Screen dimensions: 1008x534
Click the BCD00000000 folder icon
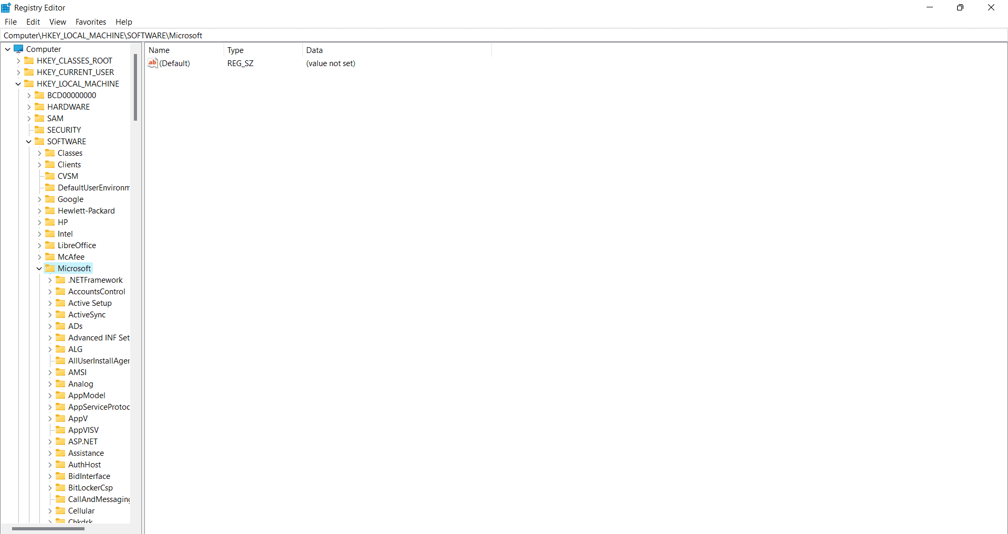(39, 95)
